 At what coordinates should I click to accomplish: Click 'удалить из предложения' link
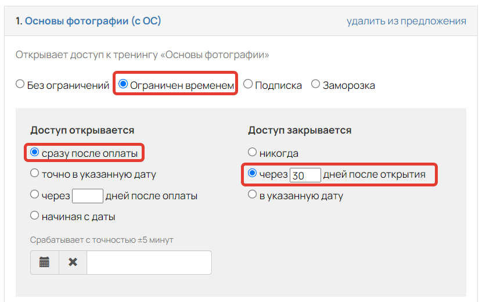click(x=406, y=21)
